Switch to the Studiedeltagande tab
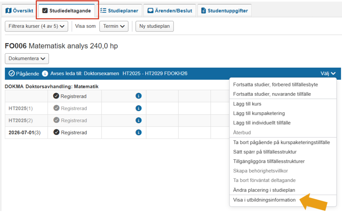 pos(66,10)
